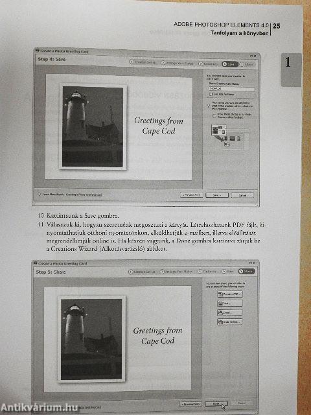Click Order Online button
This screenshot has height=415, width=311.
pos(229,322)
